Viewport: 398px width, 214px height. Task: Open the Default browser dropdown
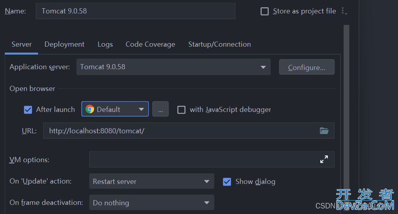click(x=115, y=109)
